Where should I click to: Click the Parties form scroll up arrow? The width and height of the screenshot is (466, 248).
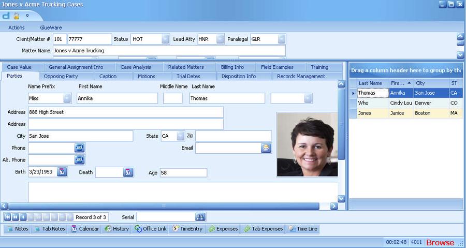(x=341, y=84)
